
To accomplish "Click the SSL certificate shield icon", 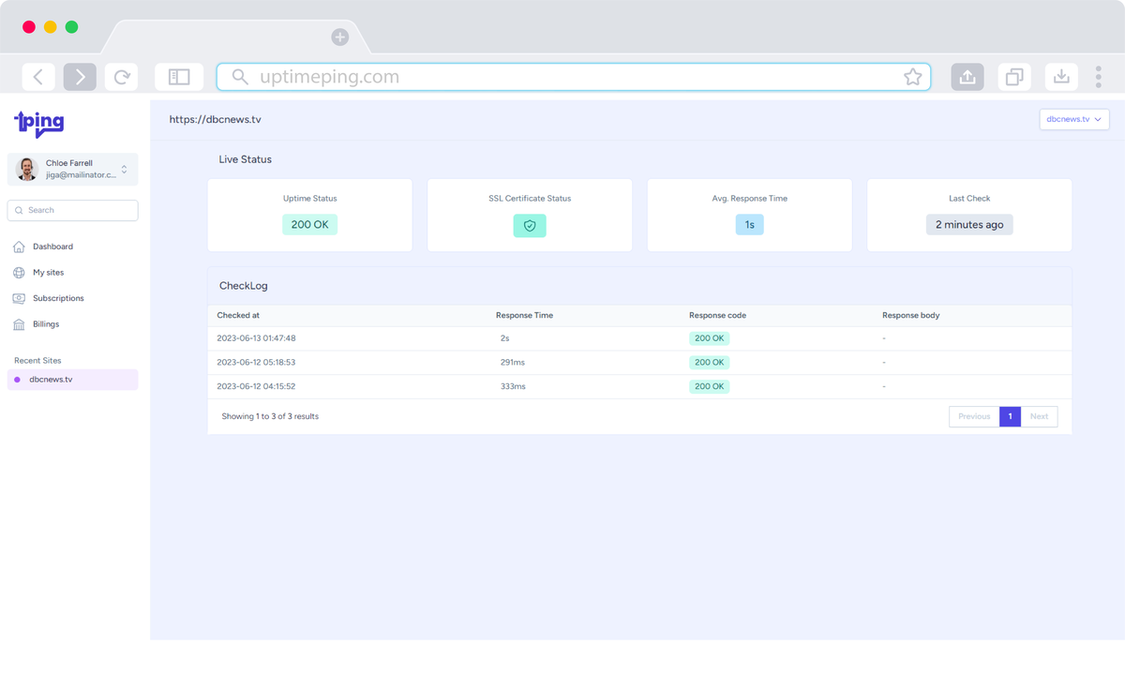I will (x=530, y=226).
